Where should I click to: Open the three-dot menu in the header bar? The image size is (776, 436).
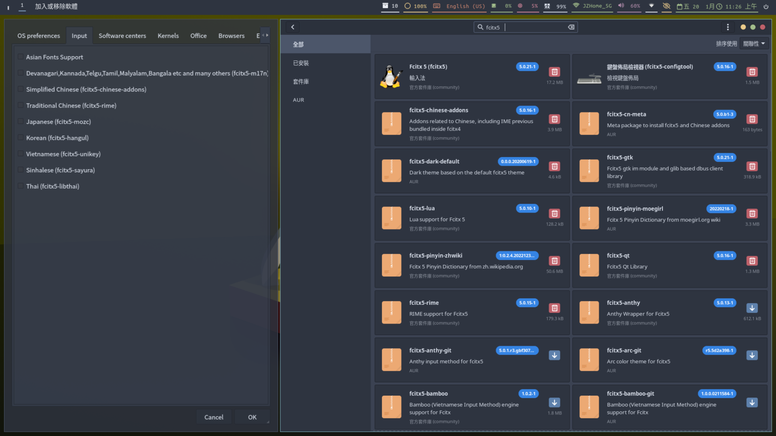point(727,27)
